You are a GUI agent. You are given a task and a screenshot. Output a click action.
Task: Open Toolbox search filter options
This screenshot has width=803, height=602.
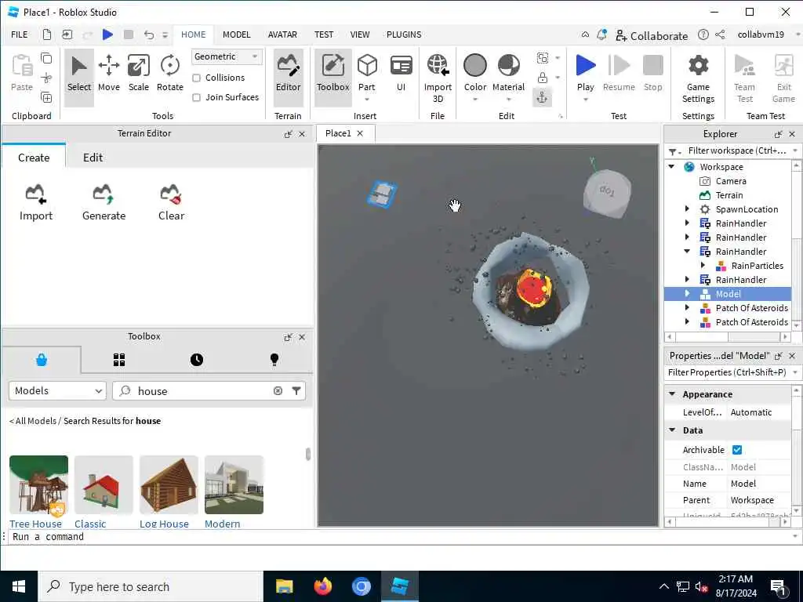(x=296, y=390)
